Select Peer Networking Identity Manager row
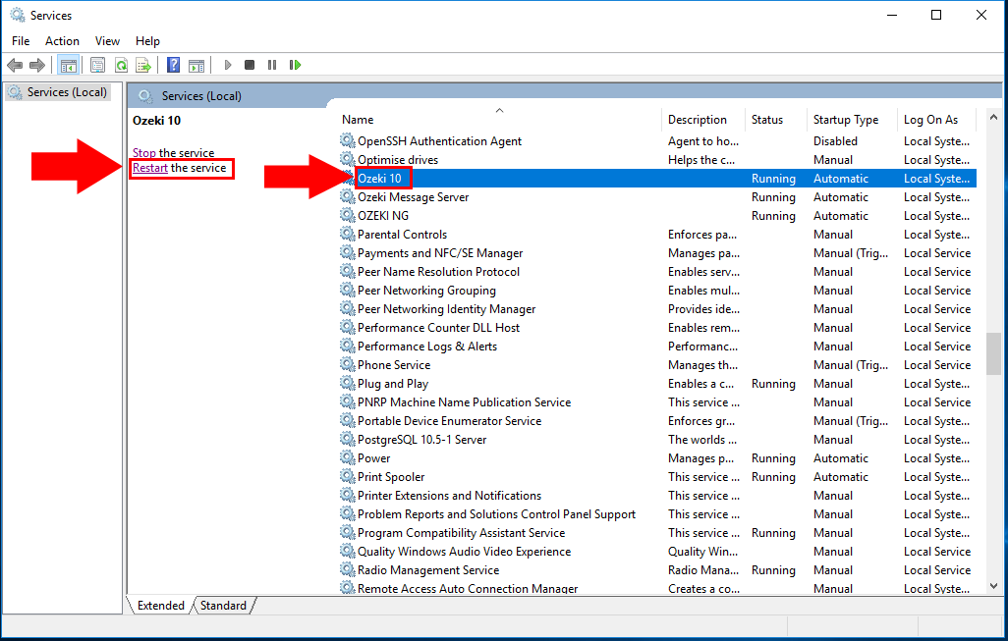Image resolution: width=1008 pixels, height=641 pixels. point(657,308)
